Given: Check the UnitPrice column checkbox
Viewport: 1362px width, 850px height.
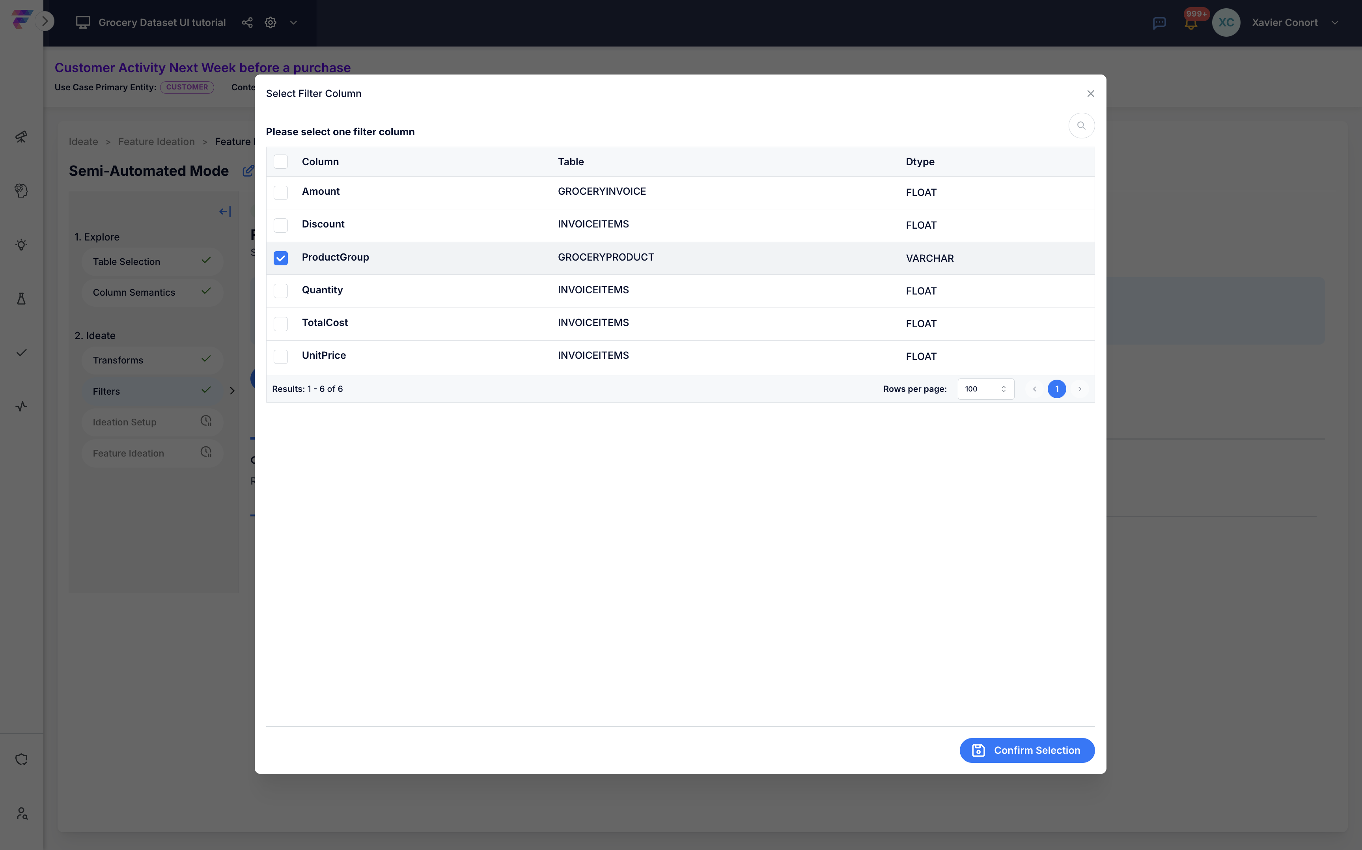Looking at the screenshot, I should point(280,356).
